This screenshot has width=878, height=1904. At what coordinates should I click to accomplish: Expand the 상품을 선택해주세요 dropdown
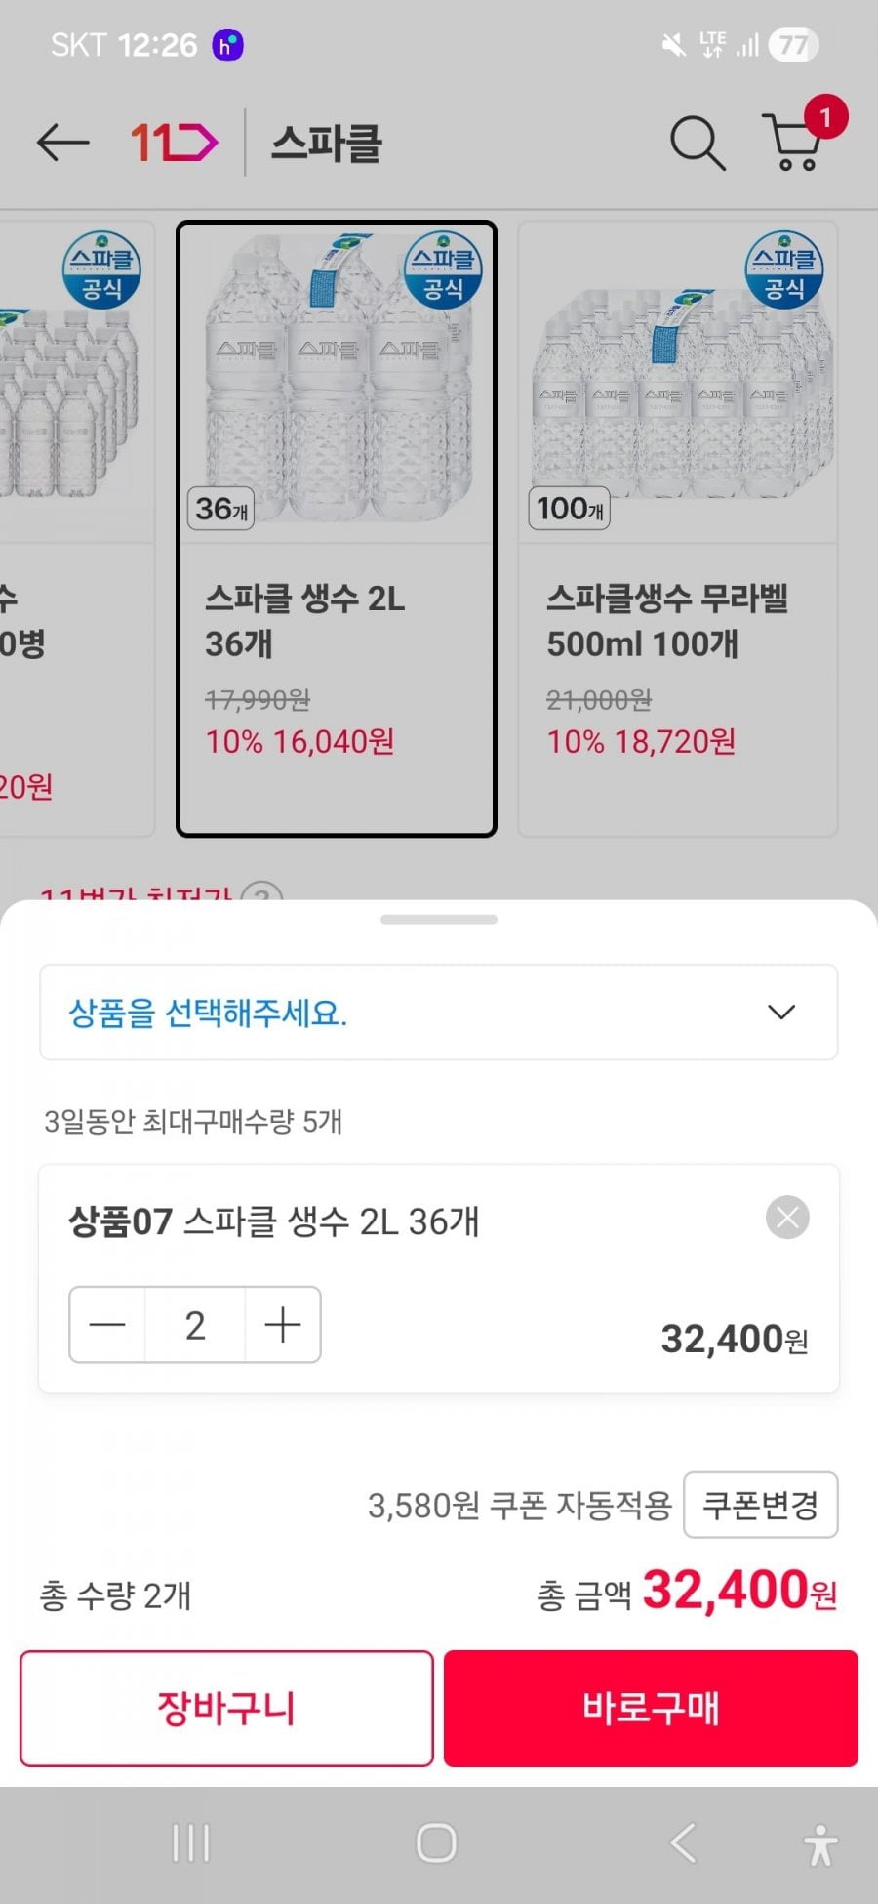(439, 1013)
